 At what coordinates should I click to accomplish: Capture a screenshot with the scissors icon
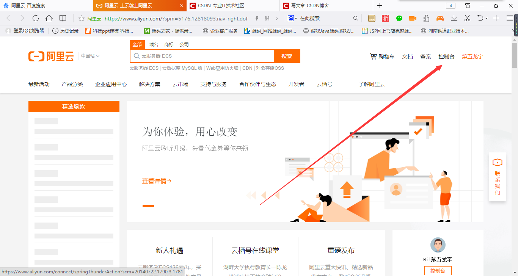point(468,18)
